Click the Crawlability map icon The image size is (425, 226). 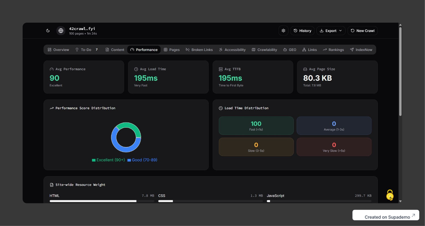pos(254,50)
